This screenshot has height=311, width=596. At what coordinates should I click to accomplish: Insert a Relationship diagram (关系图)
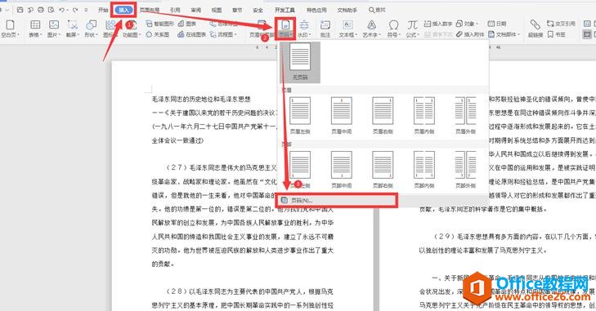(158, 34)
